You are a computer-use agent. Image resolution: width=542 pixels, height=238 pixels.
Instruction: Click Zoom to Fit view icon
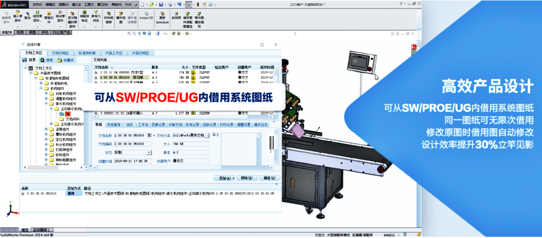[x=129, y=34]
